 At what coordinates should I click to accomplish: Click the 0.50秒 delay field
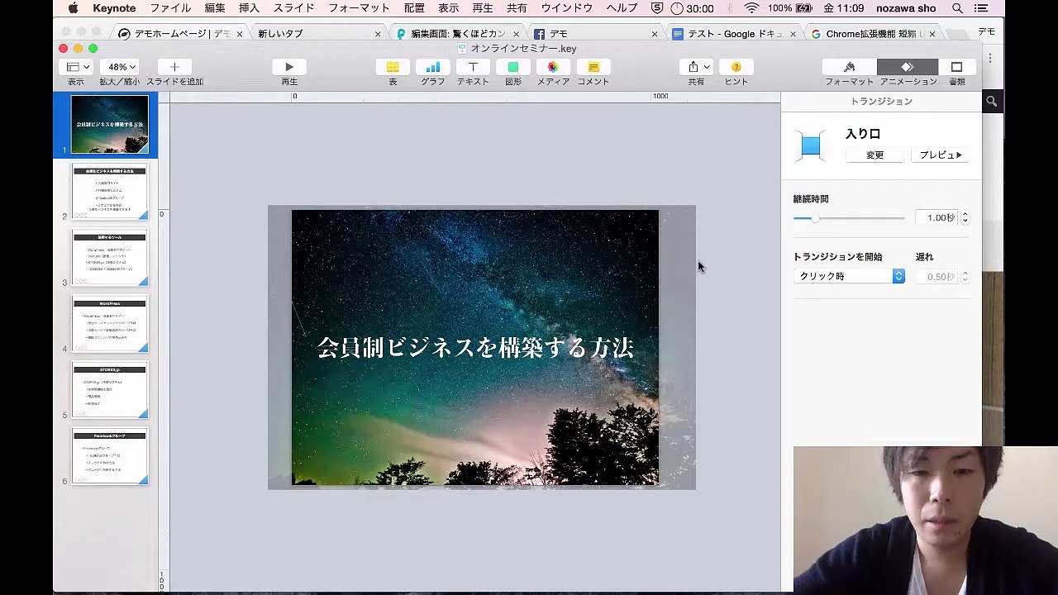(x=936, y=277)
